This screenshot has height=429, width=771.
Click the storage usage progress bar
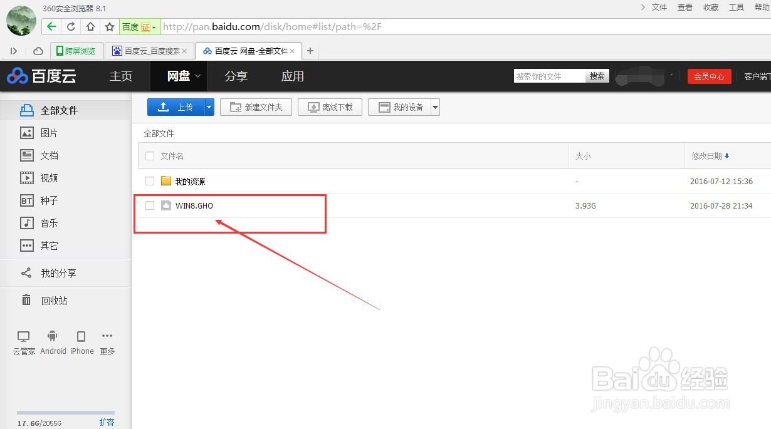click(x=66, y=413)
